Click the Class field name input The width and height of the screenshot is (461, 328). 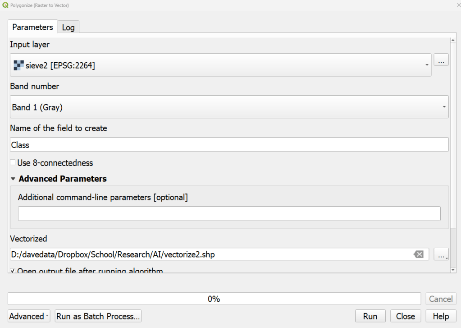(229, 145)
